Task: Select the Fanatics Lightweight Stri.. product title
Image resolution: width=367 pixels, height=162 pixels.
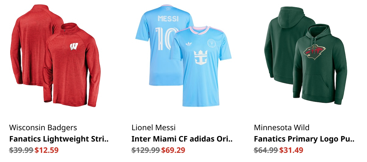Action: pos(59,139)
